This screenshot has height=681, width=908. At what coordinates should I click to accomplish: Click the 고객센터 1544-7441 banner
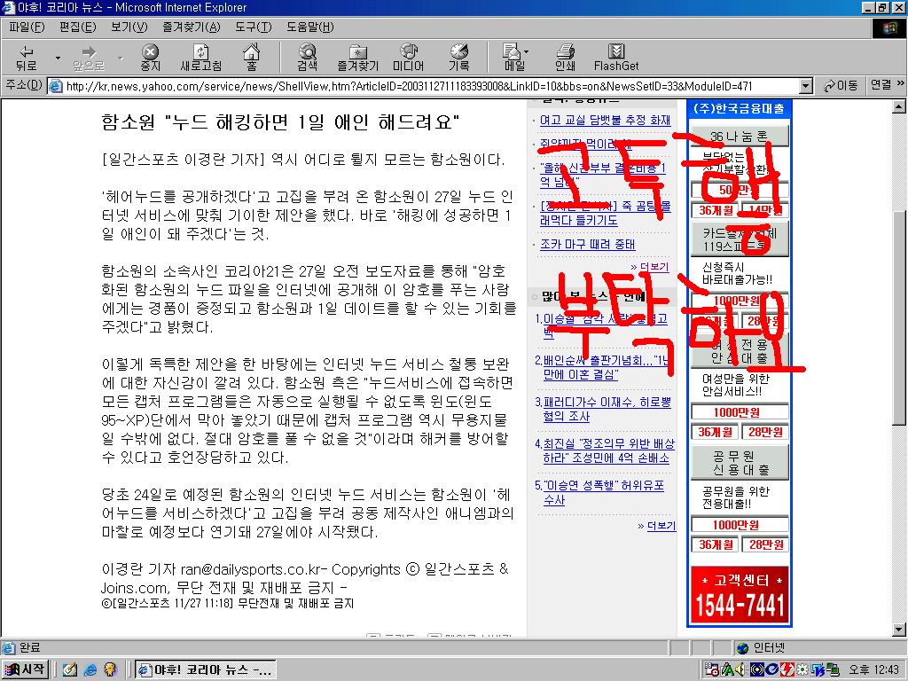[x=740, y=595]
